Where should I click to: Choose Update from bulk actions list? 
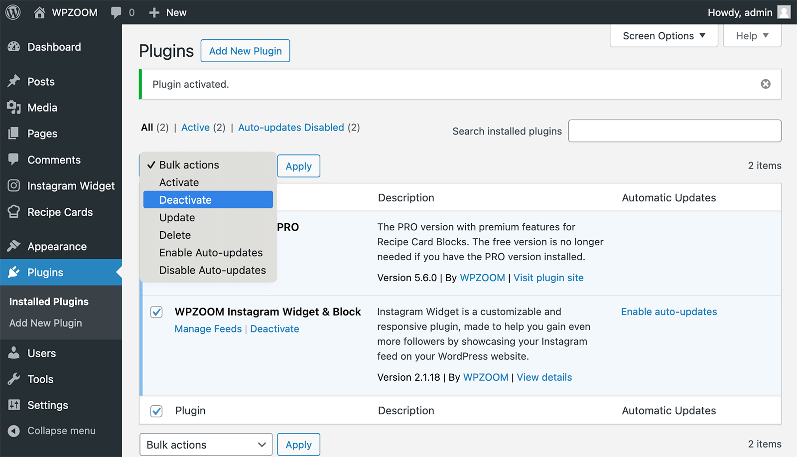[208, 218]
